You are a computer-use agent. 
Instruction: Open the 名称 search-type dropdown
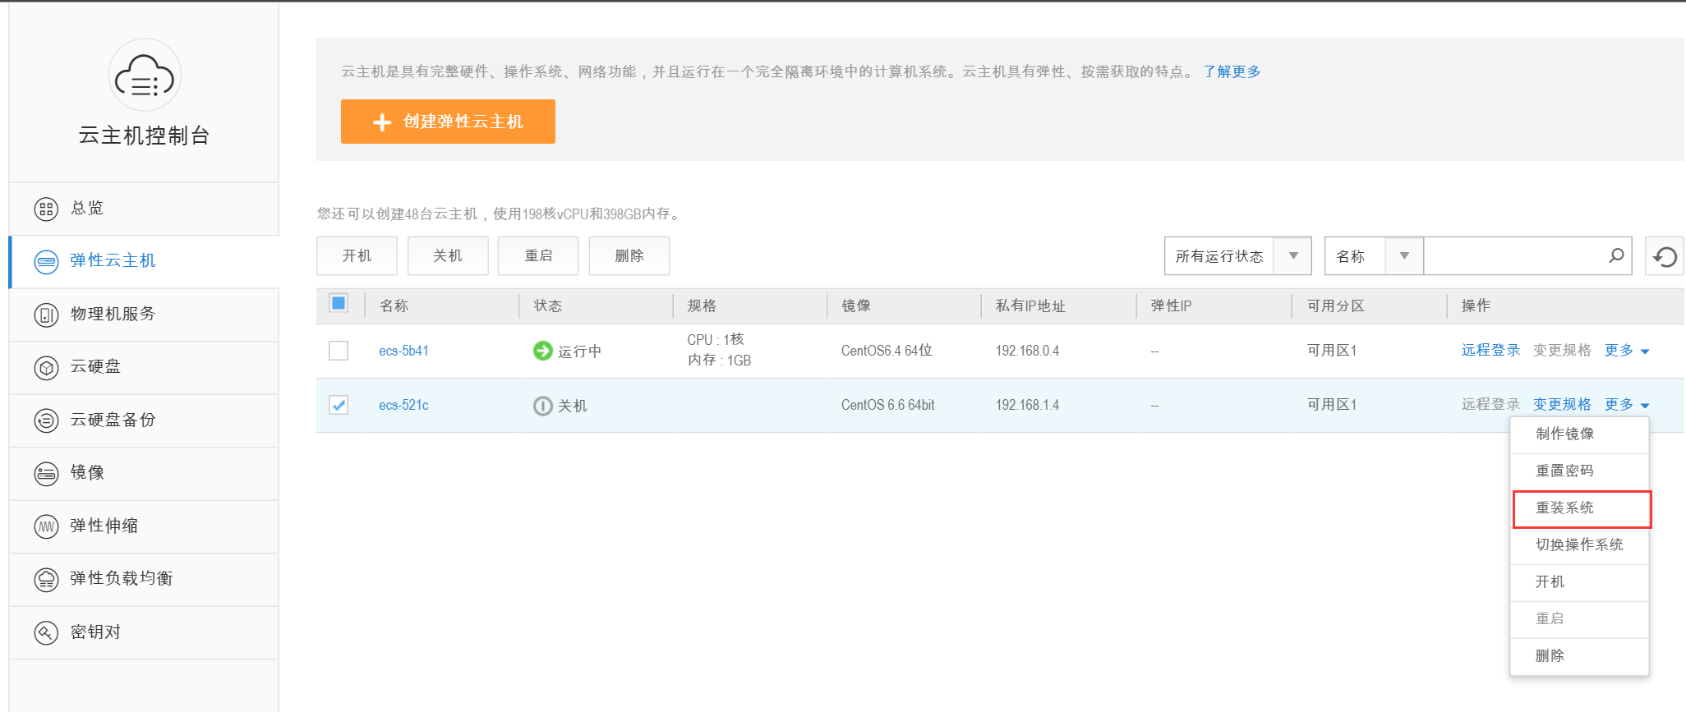pos(1374,256)
